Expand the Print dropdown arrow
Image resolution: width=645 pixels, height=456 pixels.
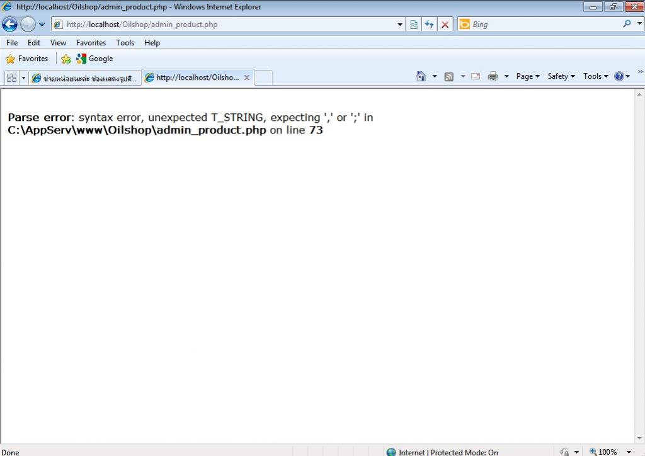point(506,76)
